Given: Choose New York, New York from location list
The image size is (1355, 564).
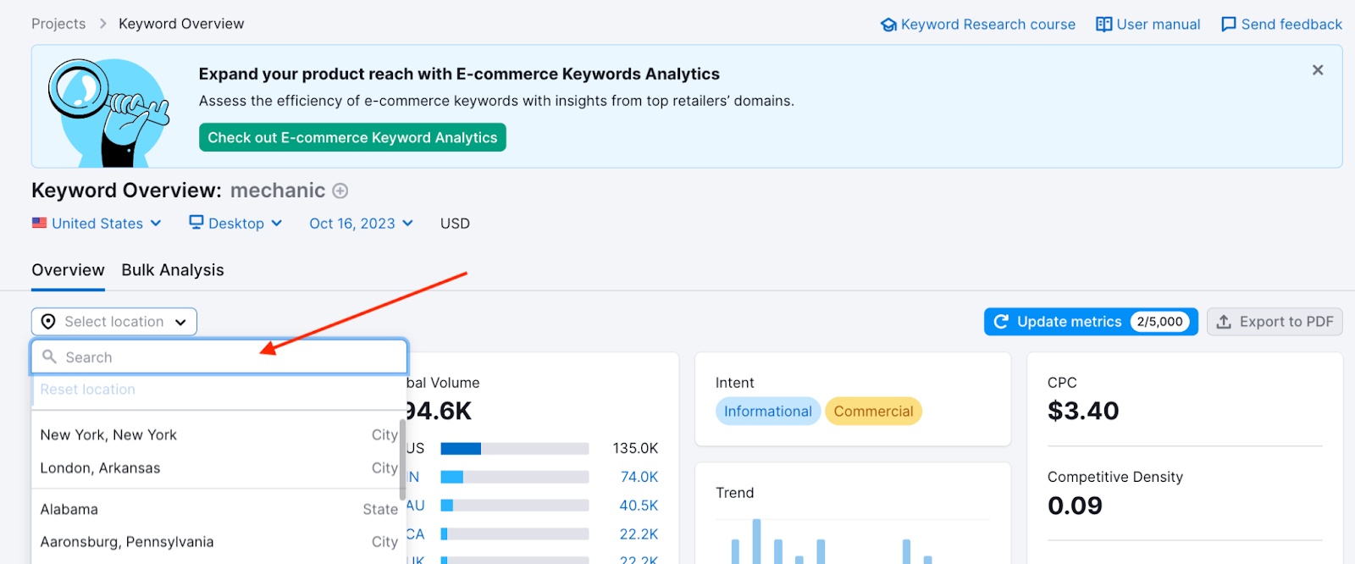Looking at the screenshot, I should point(108,435).
